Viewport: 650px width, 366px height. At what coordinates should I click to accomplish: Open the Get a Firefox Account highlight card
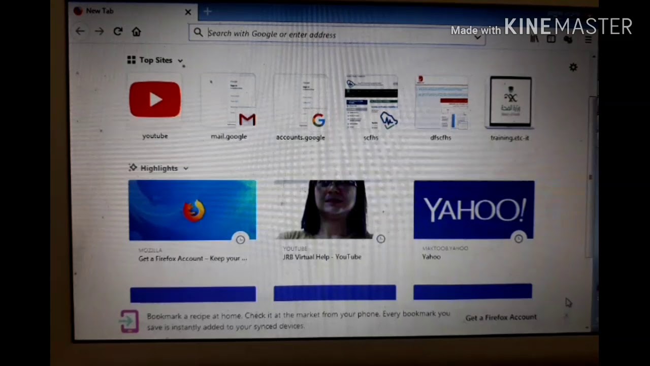[x=192, y=222]
